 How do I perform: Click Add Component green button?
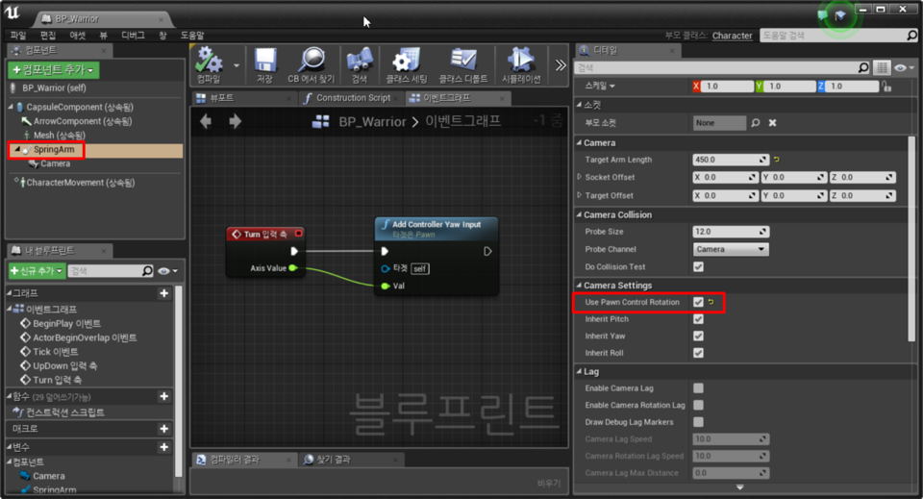pyautogui.click(x=54, y=70)
